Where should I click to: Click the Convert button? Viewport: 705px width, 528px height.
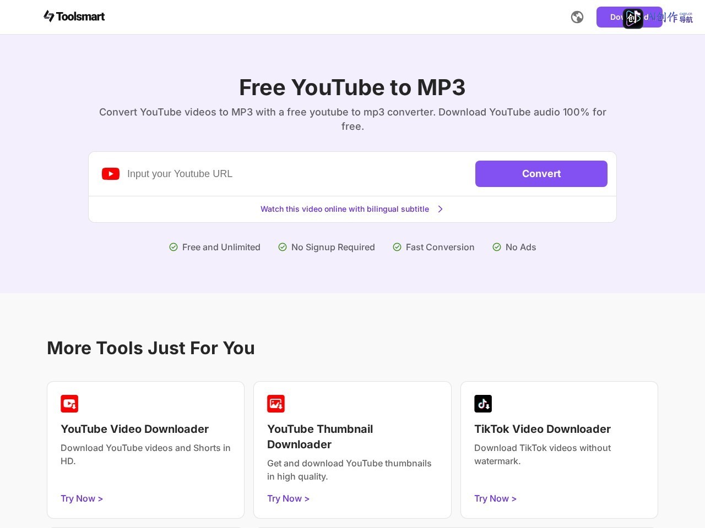pyautogui.click(x=541, y=174)
